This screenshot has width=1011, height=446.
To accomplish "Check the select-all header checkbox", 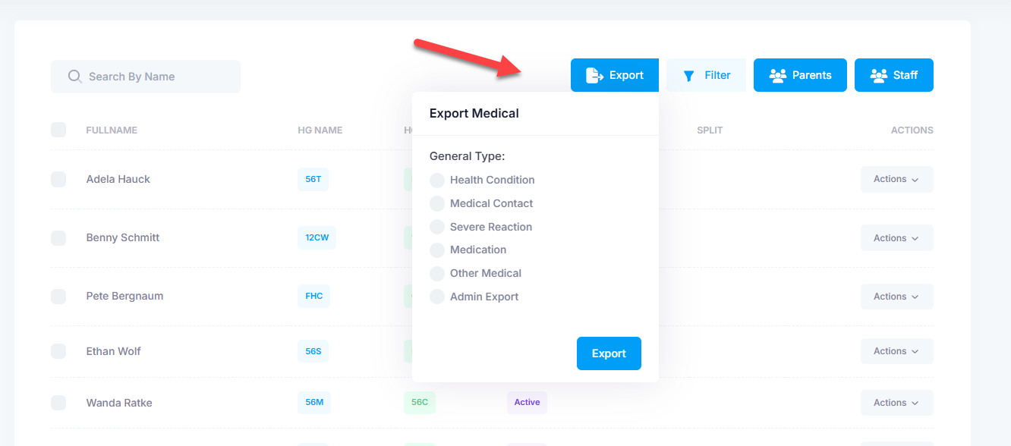I will (58, 130).
